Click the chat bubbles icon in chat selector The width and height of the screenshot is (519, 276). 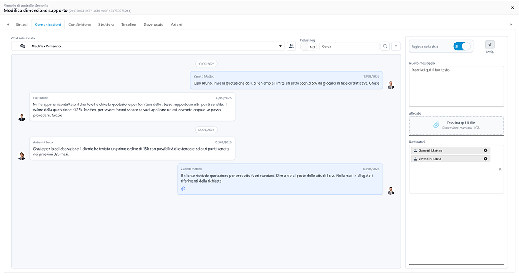(x=22, y=46)
